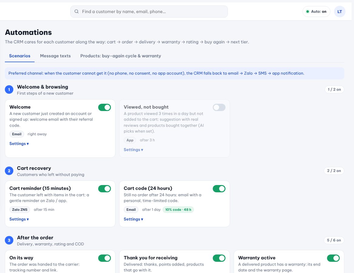Viewport: 354px width, 273px height.
Task: Expand Settings in Cart reminder card
Action: coord(19,219)
